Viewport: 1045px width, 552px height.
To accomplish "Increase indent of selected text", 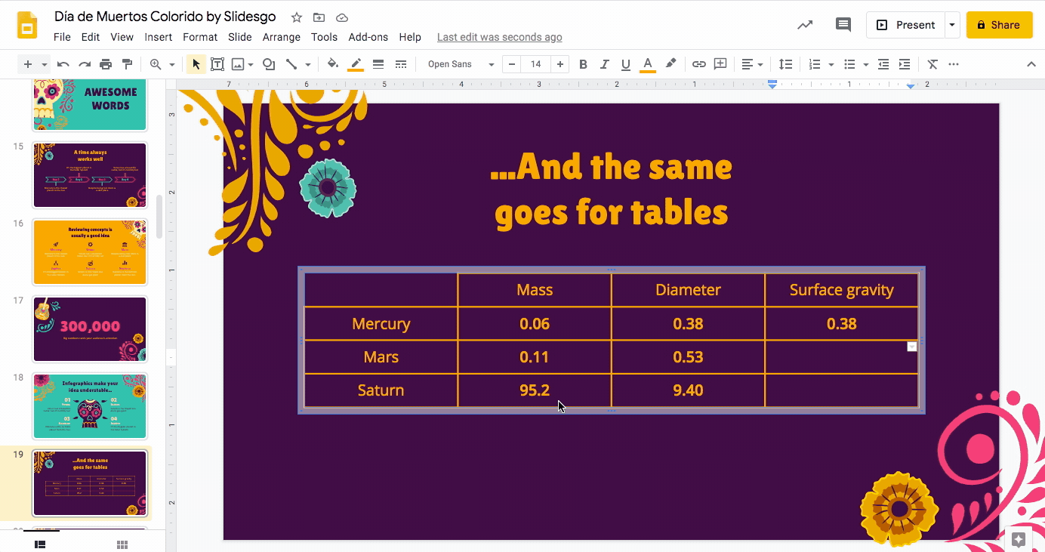I will pyautogui.click(x=905, y=64).
